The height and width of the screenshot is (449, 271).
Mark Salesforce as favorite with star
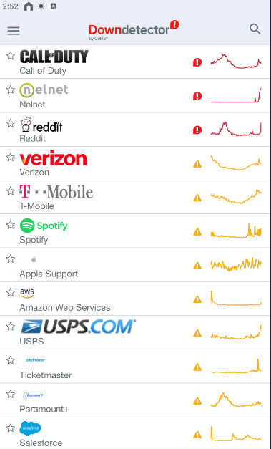[11, 428]
